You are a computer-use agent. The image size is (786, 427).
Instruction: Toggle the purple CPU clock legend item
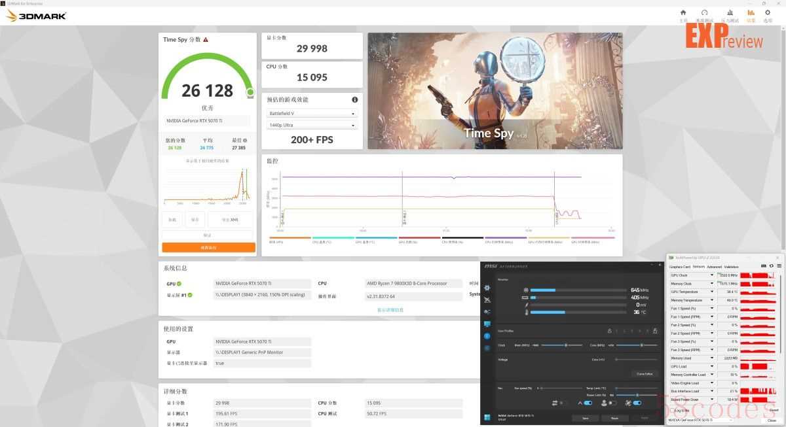(x=506, y=240)
